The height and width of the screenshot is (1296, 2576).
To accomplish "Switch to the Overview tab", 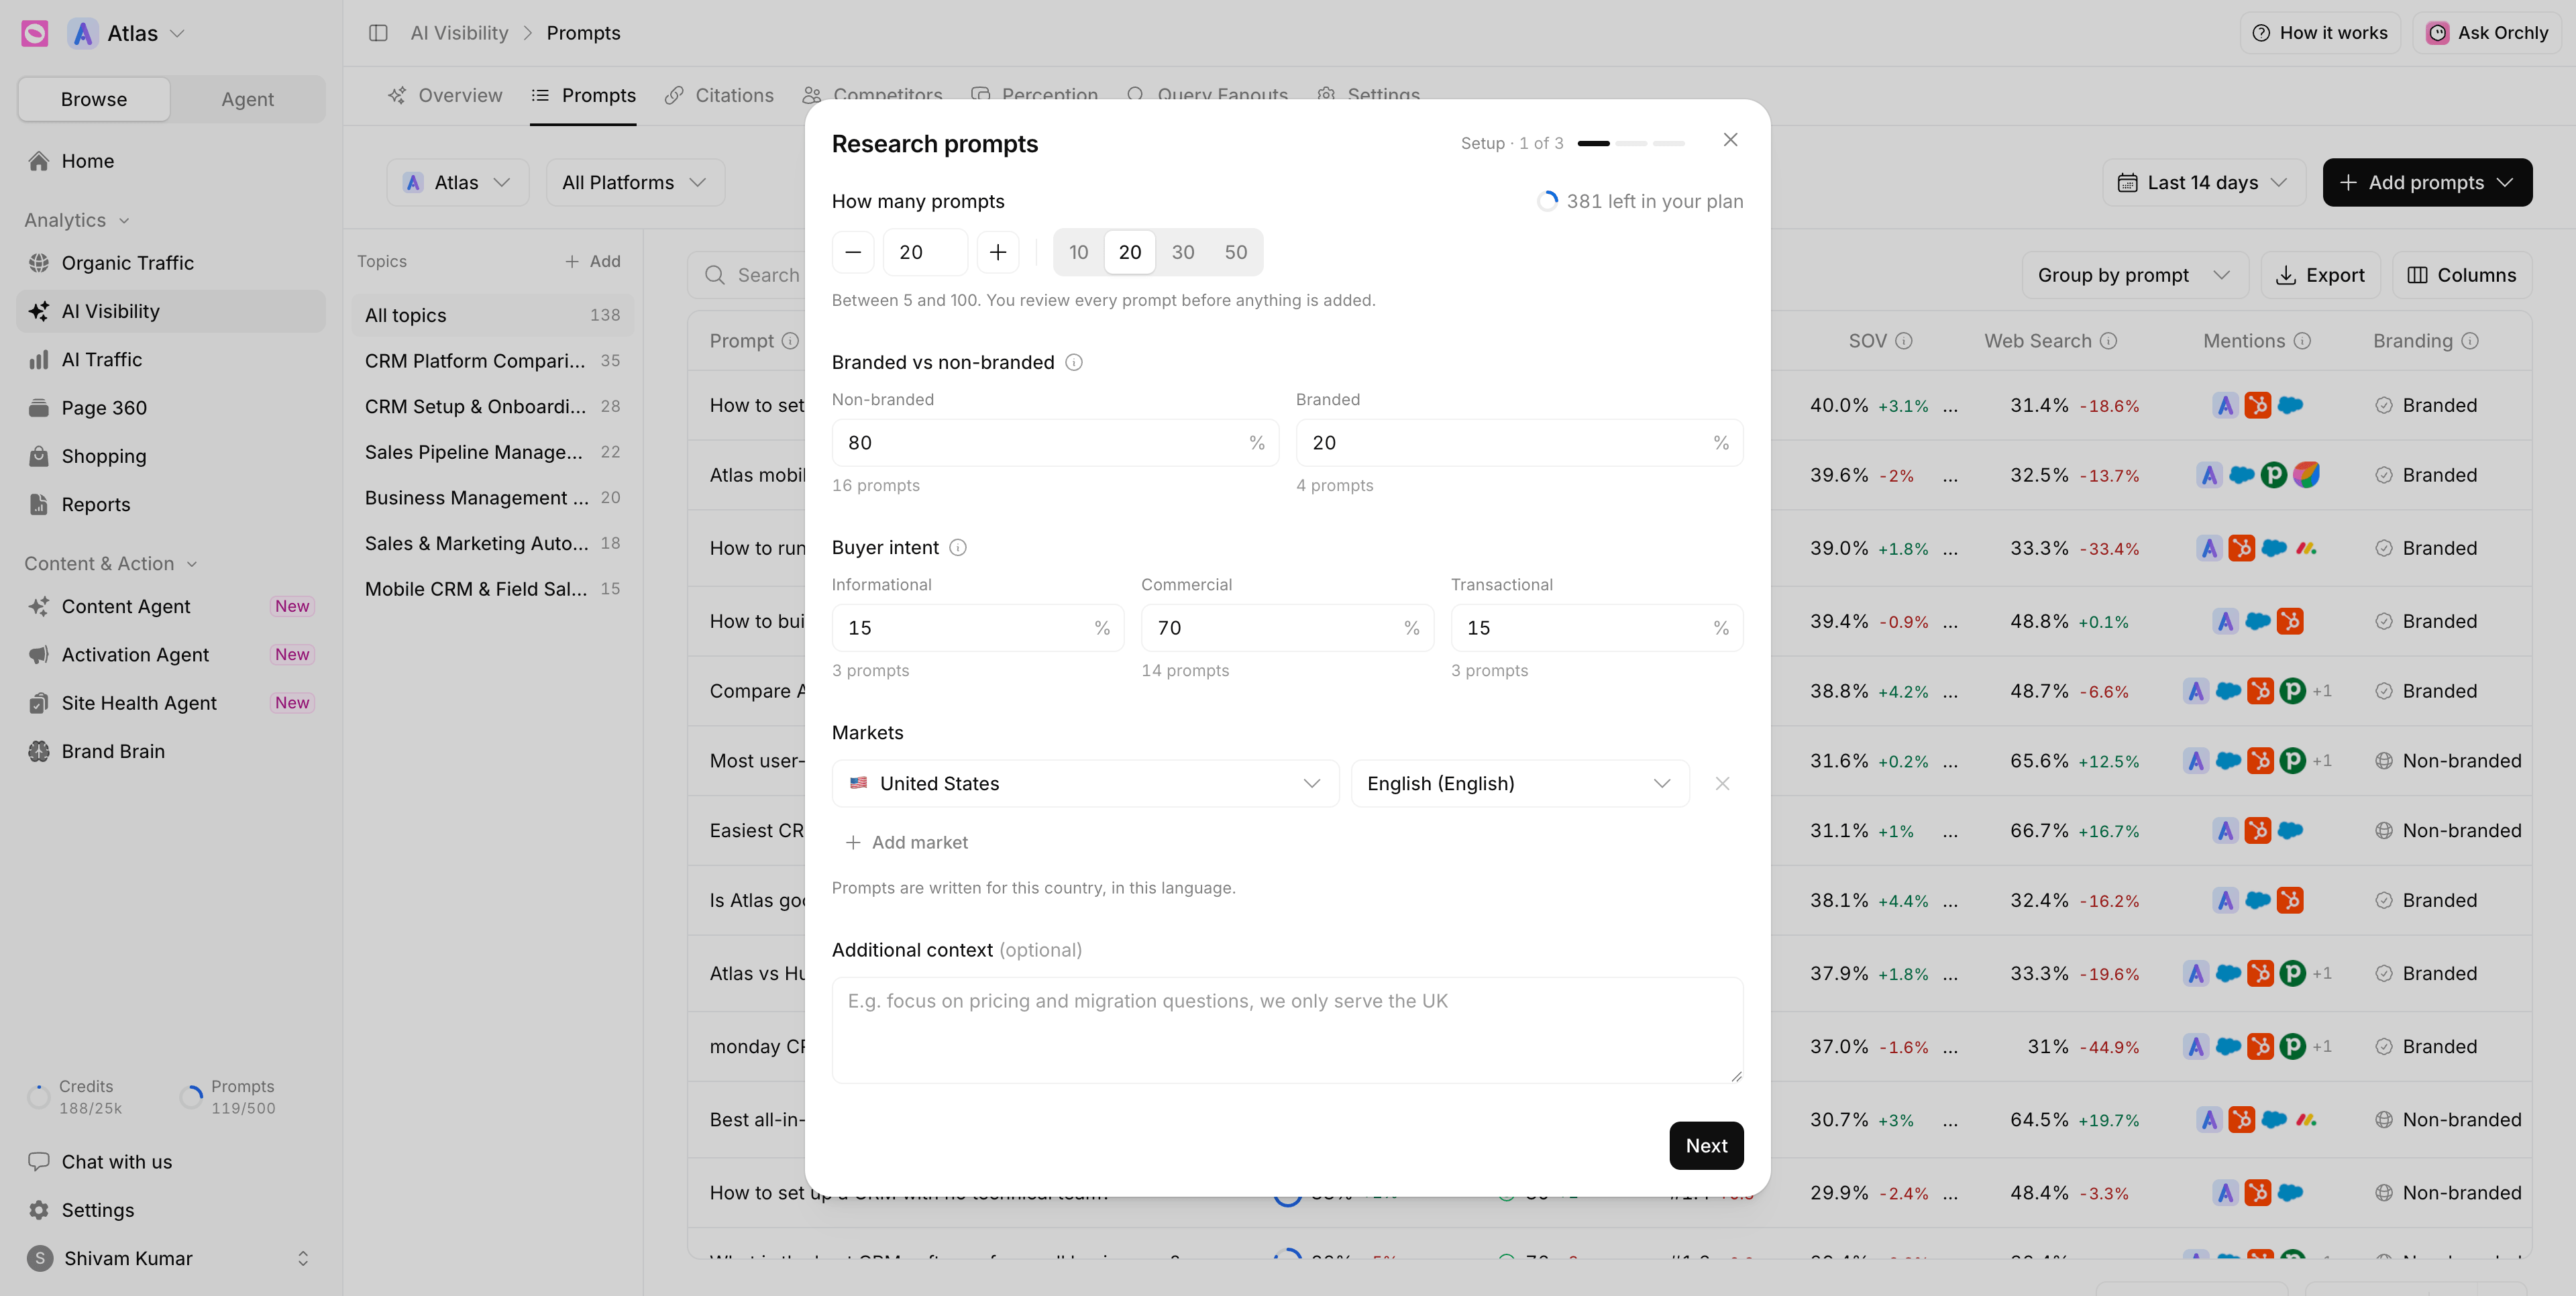I will click(x=445, y=95).
